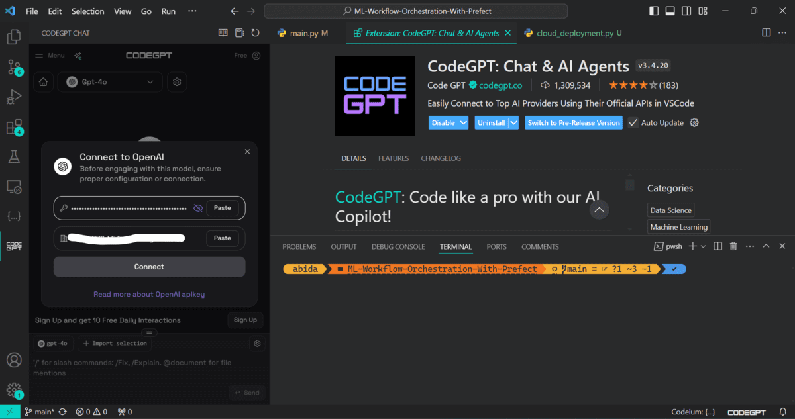Select the Machine Learning category tag

point(678,227)
